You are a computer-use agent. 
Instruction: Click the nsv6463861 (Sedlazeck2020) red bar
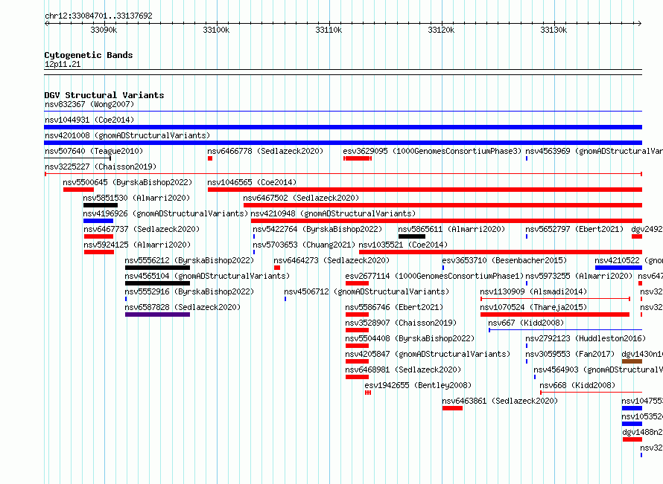[452, 408]
